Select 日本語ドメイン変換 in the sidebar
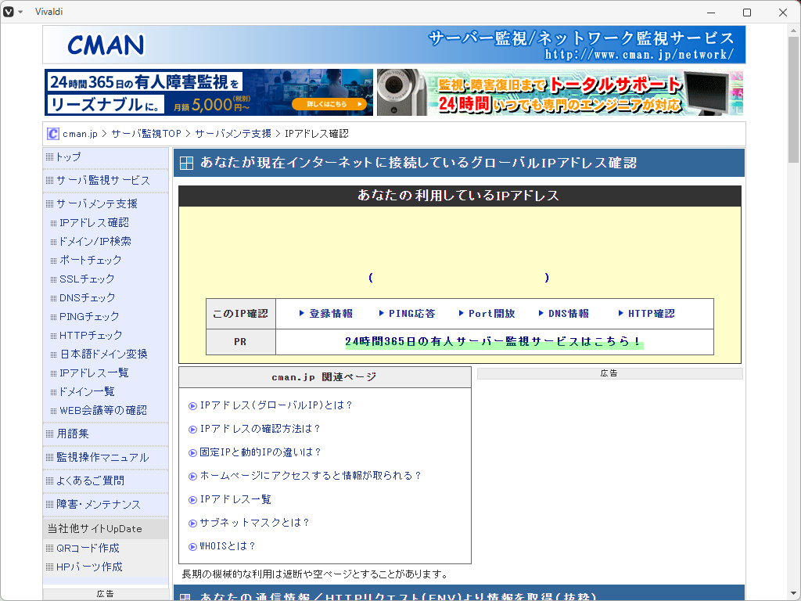 click(x=103, y=354)
